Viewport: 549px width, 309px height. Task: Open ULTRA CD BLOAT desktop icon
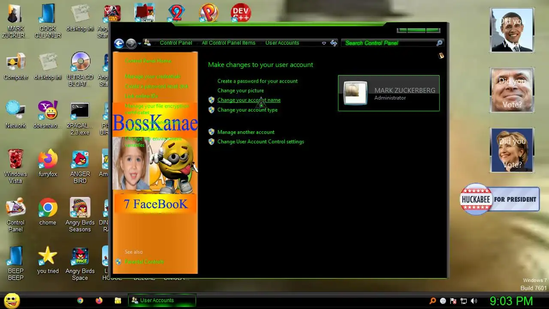(x=80, y=70)
